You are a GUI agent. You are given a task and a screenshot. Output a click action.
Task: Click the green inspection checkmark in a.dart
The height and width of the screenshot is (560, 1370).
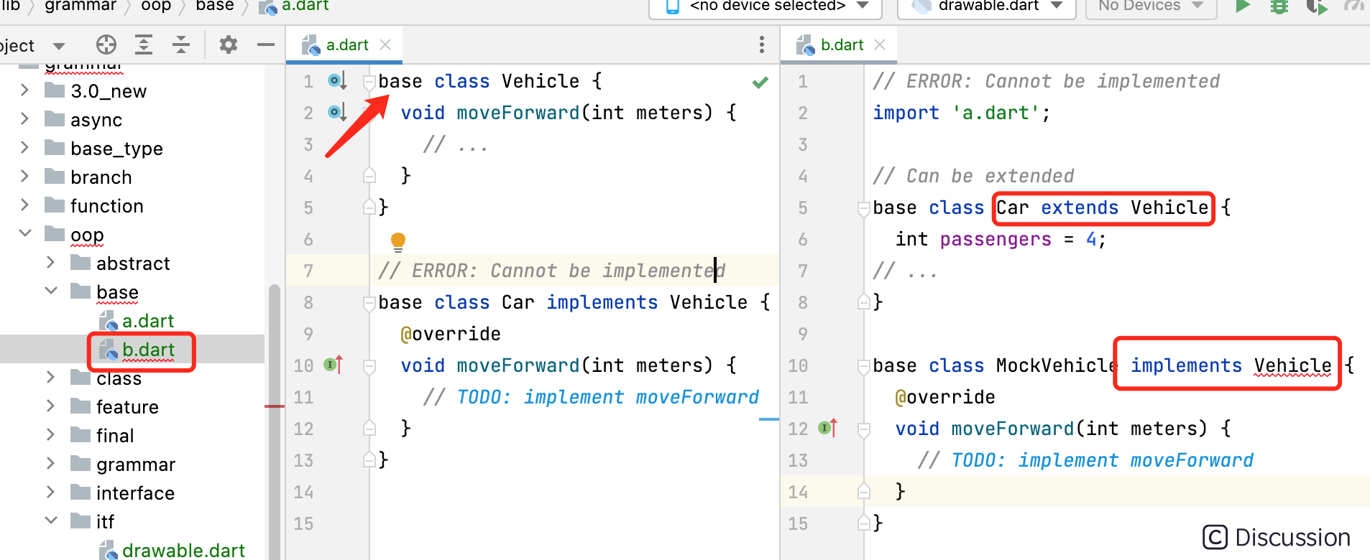point(760,82)
